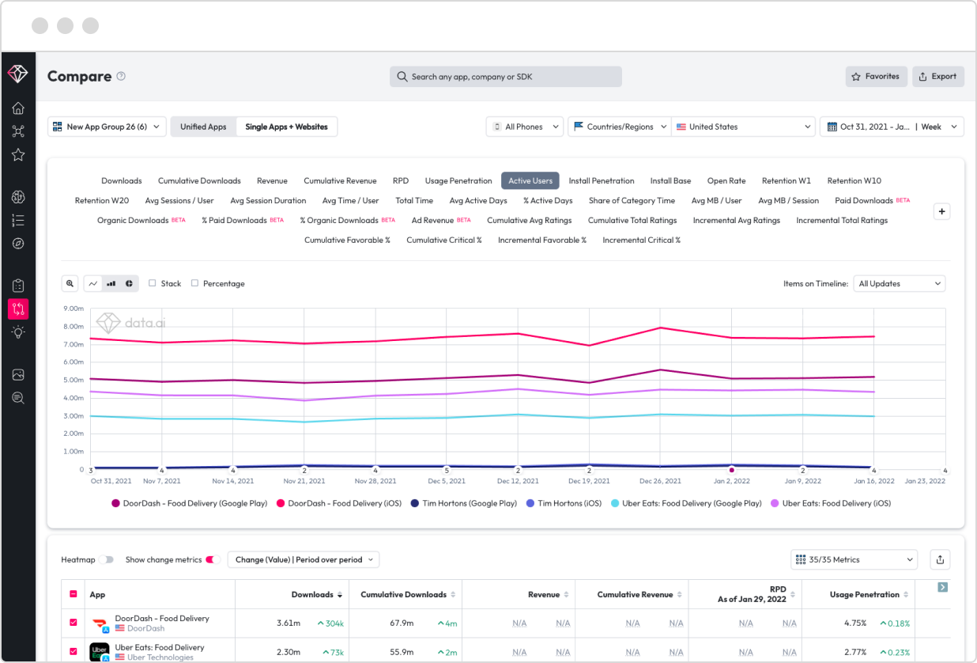
Task: Turn on the Heatmap toggle
Action: coord(107,559)
